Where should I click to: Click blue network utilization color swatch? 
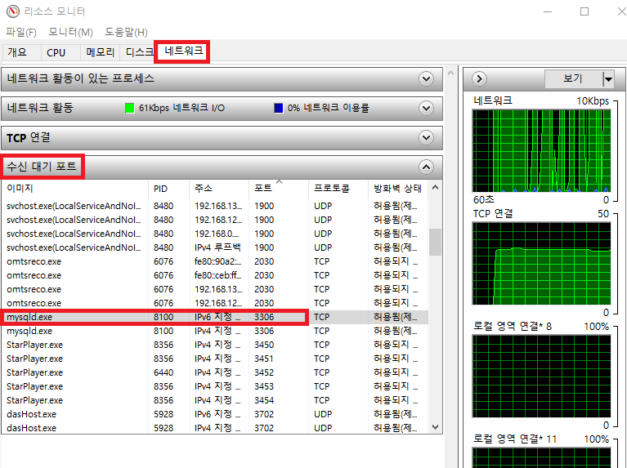click(278, 108)
